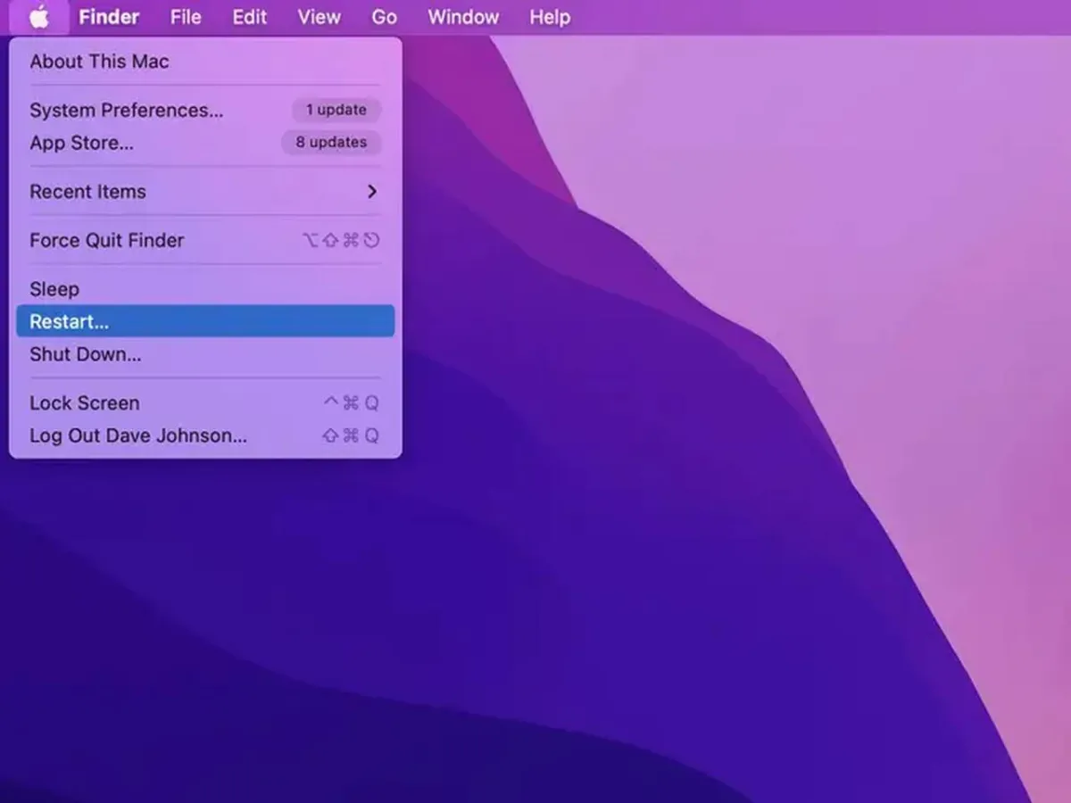Open the Go menu
This screenshot has width=1071, height=803.
(x=384, y=17)
